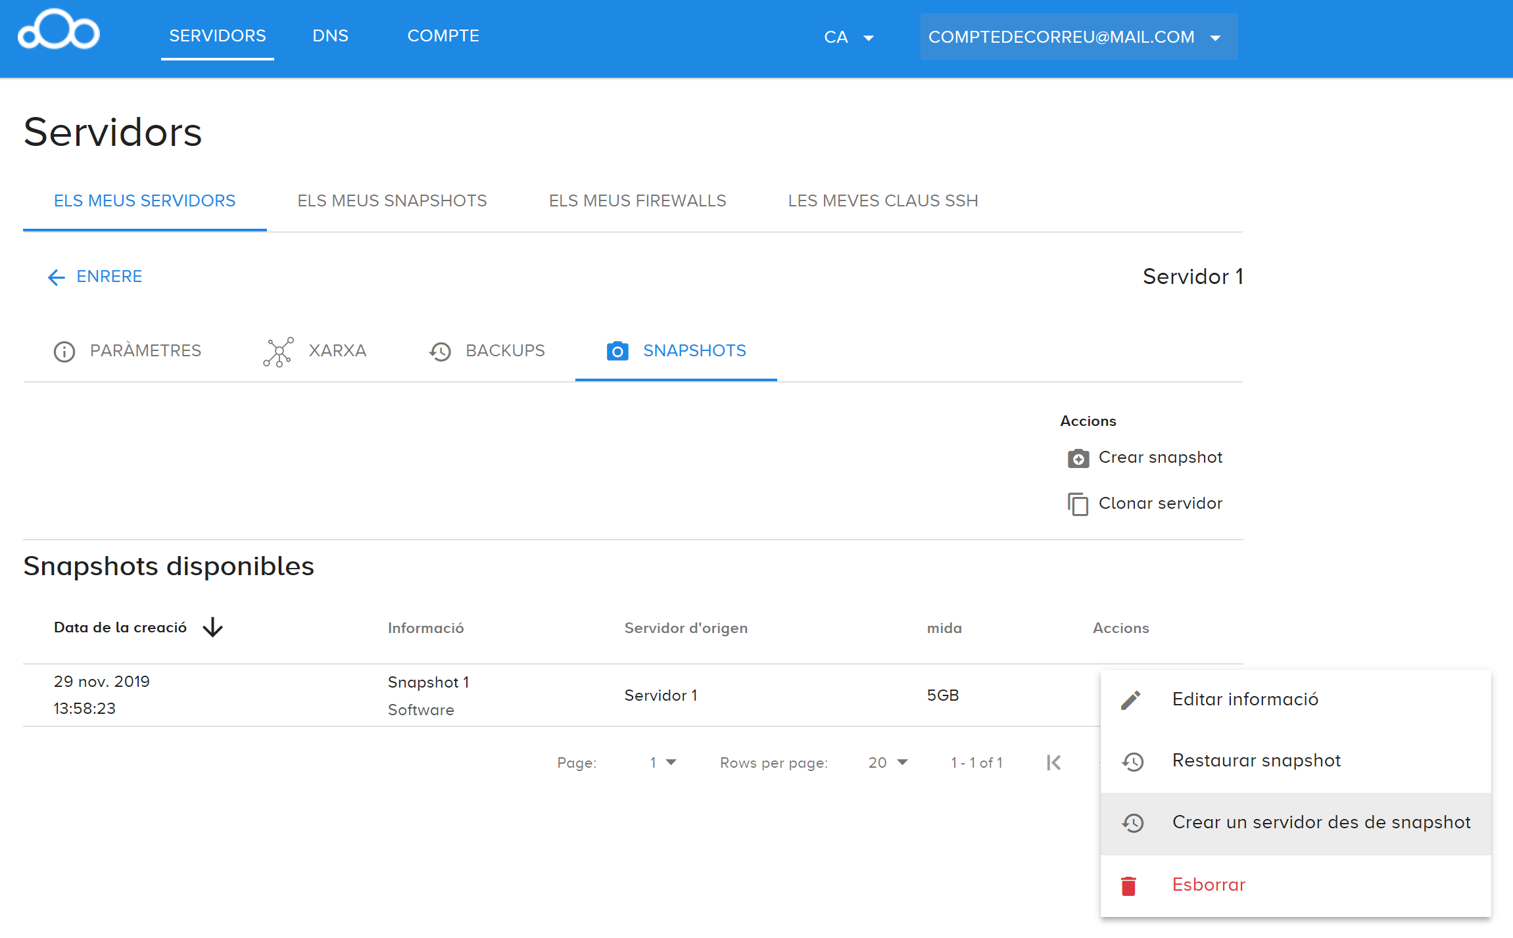Click the cloud logo in header
Image resolution: width=1513 pixels, height=938 pixels.
tap(59, 30)
